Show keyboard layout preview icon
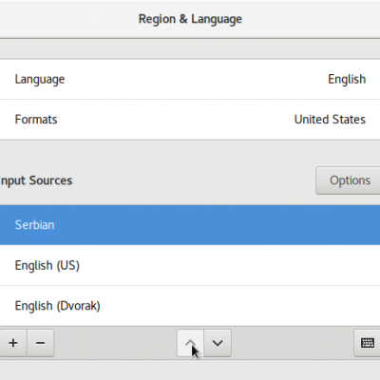Image resolution: width=380 pixels, height=380 pixels. [x=368, y=343]
